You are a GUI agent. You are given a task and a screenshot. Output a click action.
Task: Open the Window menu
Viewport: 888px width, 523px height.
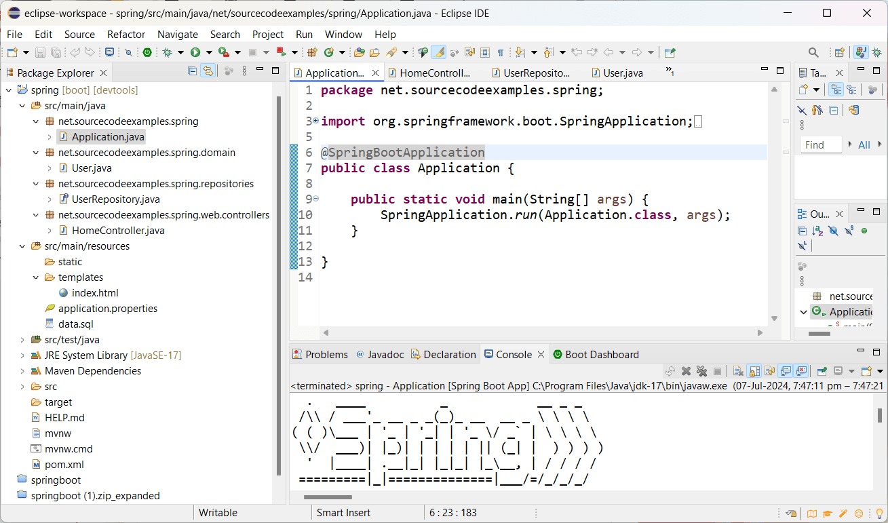tap(343, 34)
